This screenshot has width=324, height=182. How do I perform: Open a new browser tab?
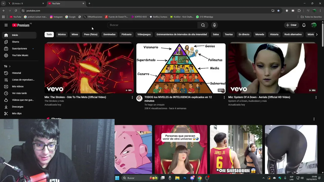click(89, 4)
